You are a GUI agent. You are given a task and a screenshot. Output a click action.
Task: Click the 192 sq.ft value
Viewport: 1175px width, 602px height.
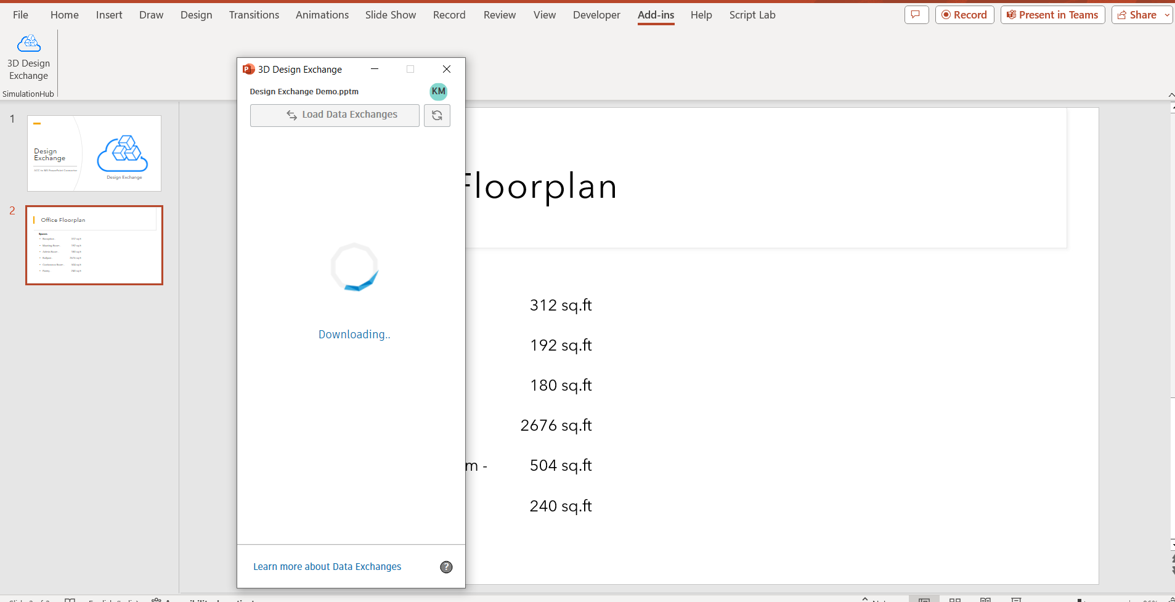pyautogui.click(x=561, y=345)
